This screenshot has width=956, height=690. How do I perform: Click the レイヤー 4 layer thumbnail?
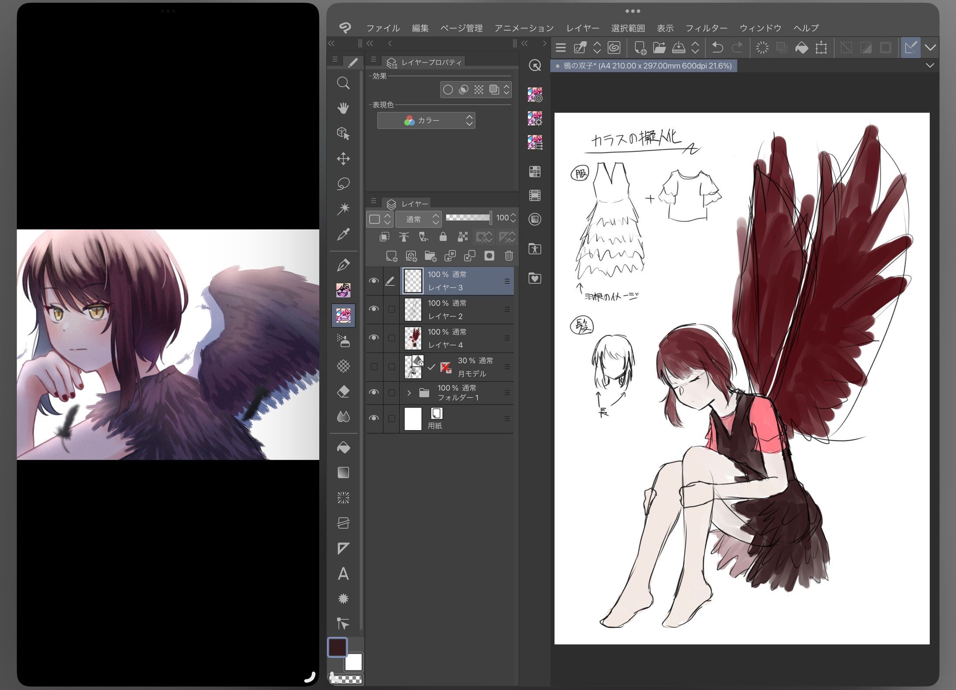[x=413, y=338]
